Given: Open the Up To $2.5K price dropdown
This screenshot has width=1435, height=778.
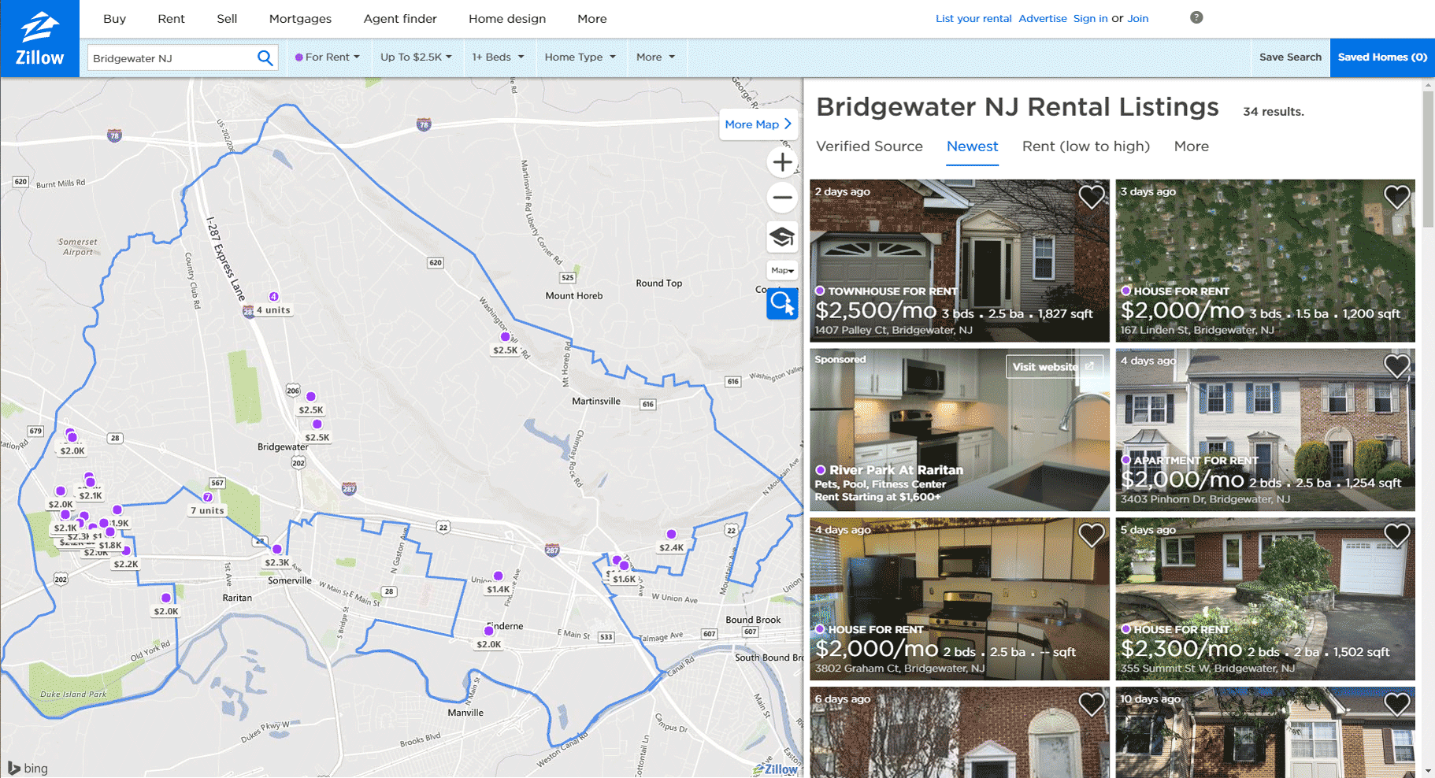Looking at the screenshot, I should coord(416,57).
